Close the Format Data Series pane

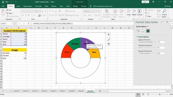point(167,22)
